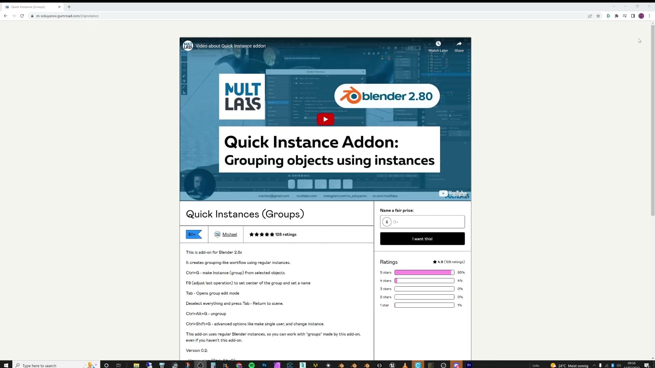Click the 4.9 (128 ratings) summary
This screenshot has width=655, height=368.
point(449,262)
